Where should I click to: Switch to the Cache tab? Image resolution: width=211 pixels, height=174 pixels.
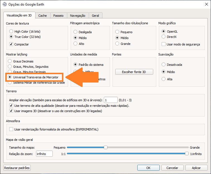[x=42, y=16]
